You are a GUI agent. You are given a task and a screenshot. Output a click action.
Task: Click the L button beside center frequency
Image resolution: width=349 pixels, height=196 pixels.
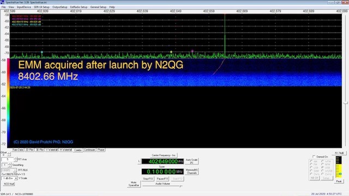139,161
